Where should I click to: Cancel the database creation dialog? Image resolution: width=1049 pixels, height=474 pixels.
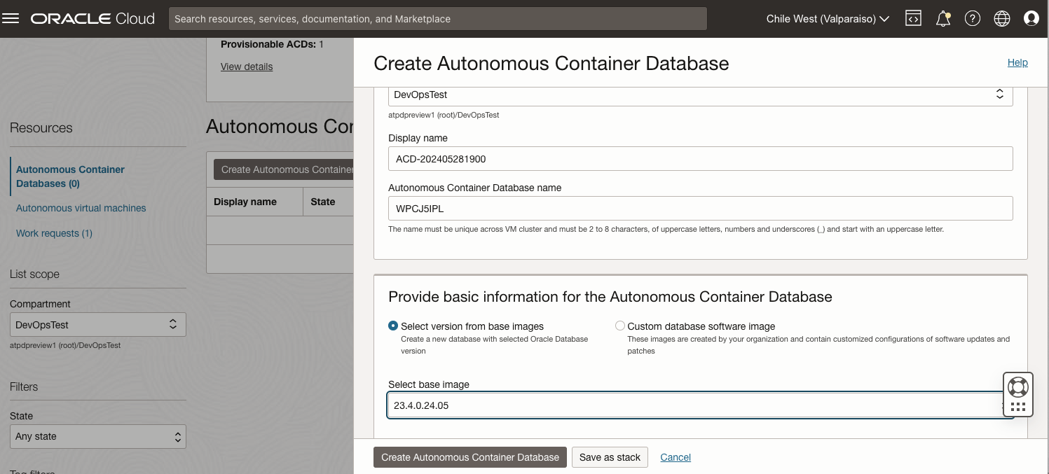(675, 456)
